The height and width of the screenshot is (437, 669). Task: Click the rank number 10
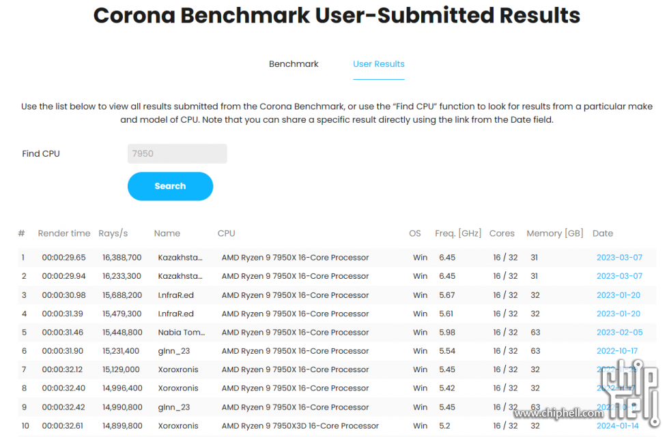pyautogui.click(x=25, y=426)
